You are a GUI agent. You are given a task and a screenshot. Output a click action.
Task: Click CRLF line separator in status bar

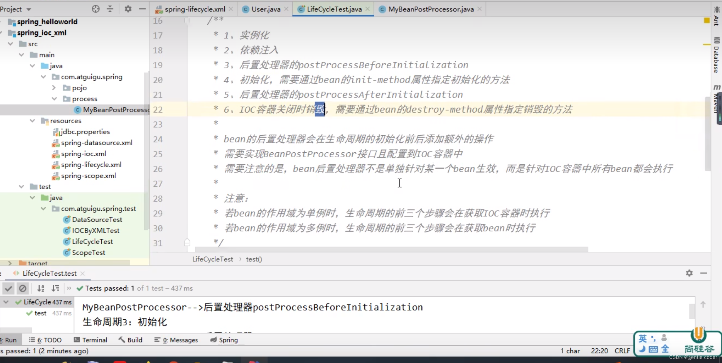tap(622, 351)
